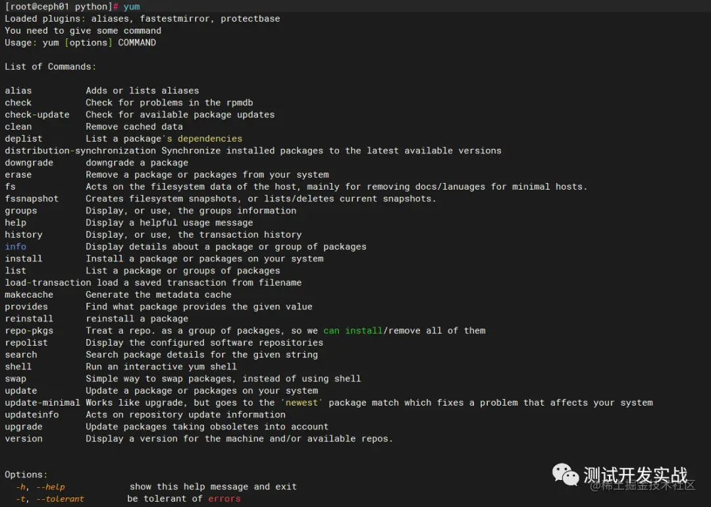Image resolution: width=711 pixels, height=507 pixels.
Task: Click 'Acts on repository update information' description
Action: coord(186,415)
